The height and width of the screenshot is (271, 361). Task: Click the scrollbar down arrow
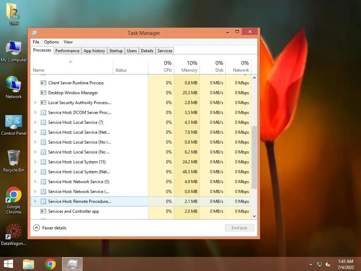tap(254, 216)
